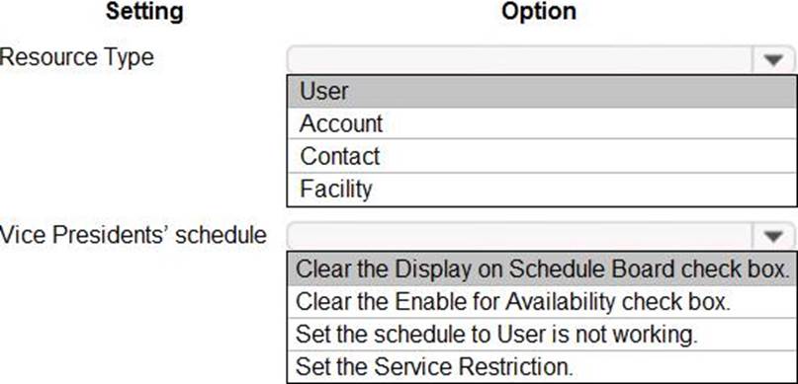Click the Vice Presidents' schedule label
Screen dimensions: 798x384
click(133, 235)
